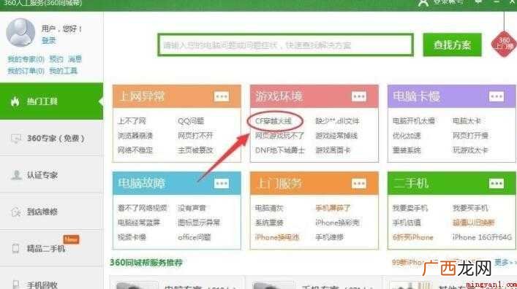The height and width of the screenshot is (289, 517).
Task: Open 网页游戏玩不了 tool
Action: point(279,136)
